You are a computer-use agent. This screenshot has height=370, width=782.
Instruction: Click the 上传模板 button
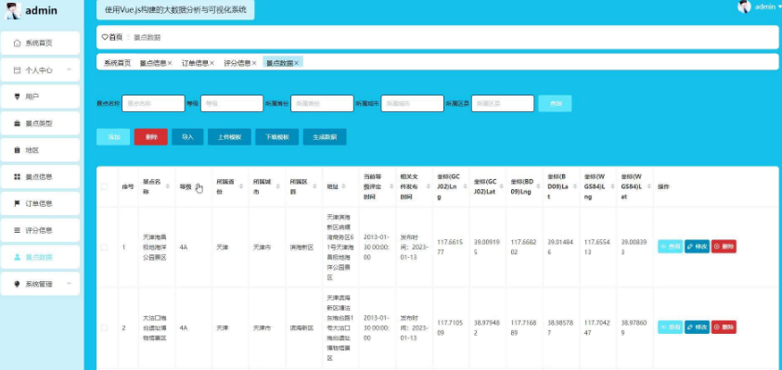229,137
